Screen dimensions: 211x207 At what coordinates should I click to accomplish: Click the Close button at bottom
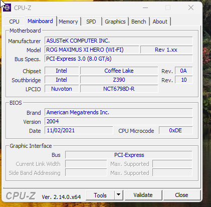[182, 195]
